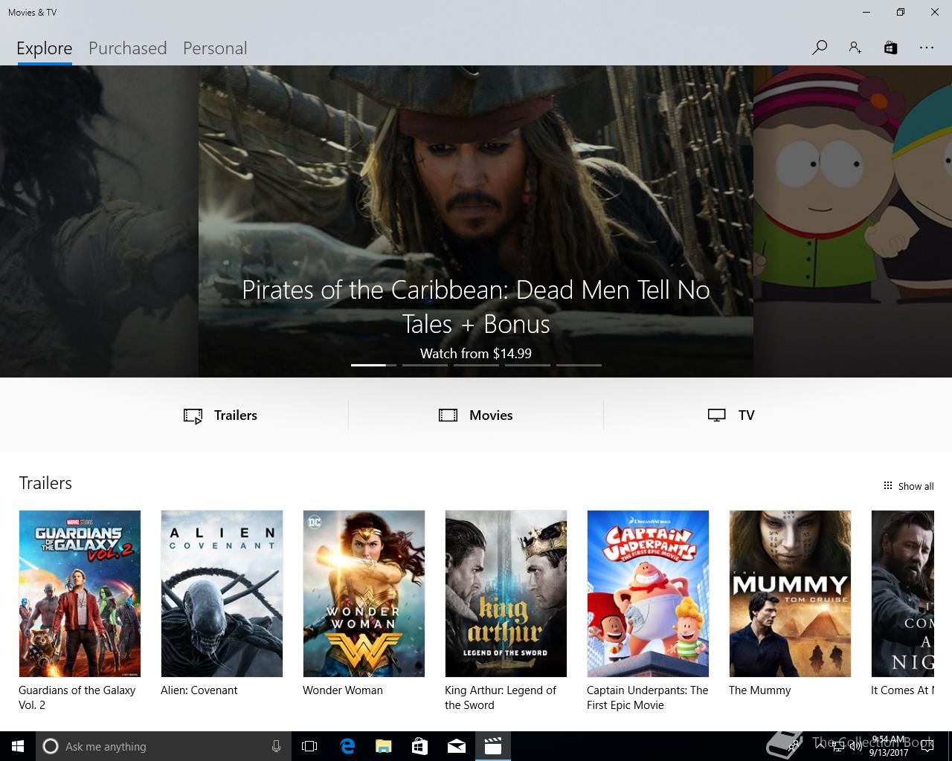
Task: Click the TV monitor icon
Action: click(716, 415)
